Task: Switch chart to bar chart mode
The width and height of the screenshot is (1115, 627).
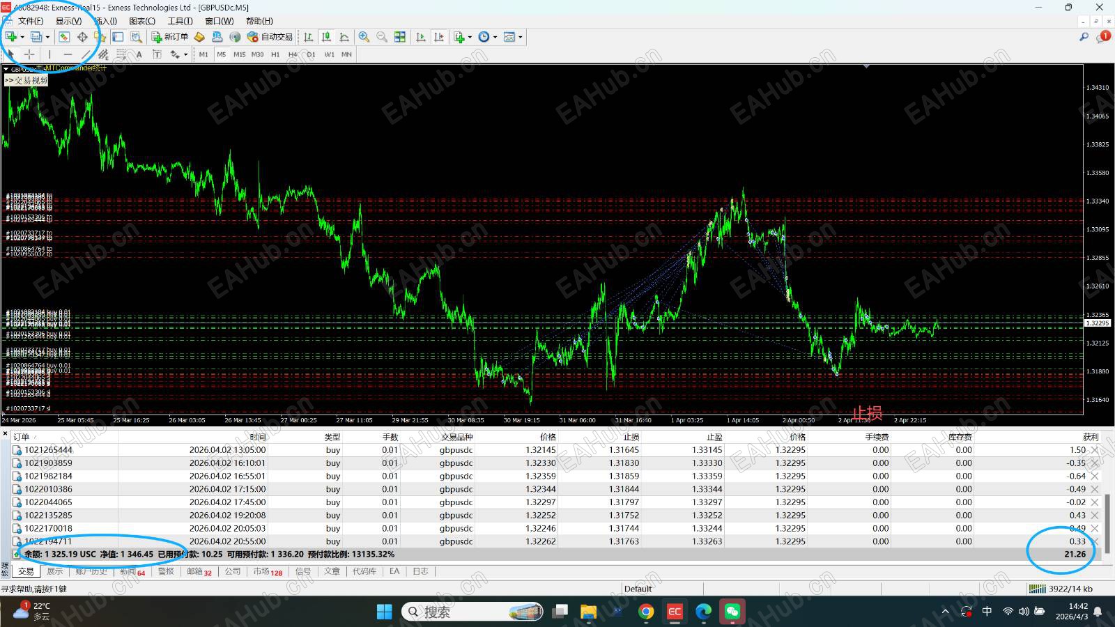Action: click(x=308, y=37)
